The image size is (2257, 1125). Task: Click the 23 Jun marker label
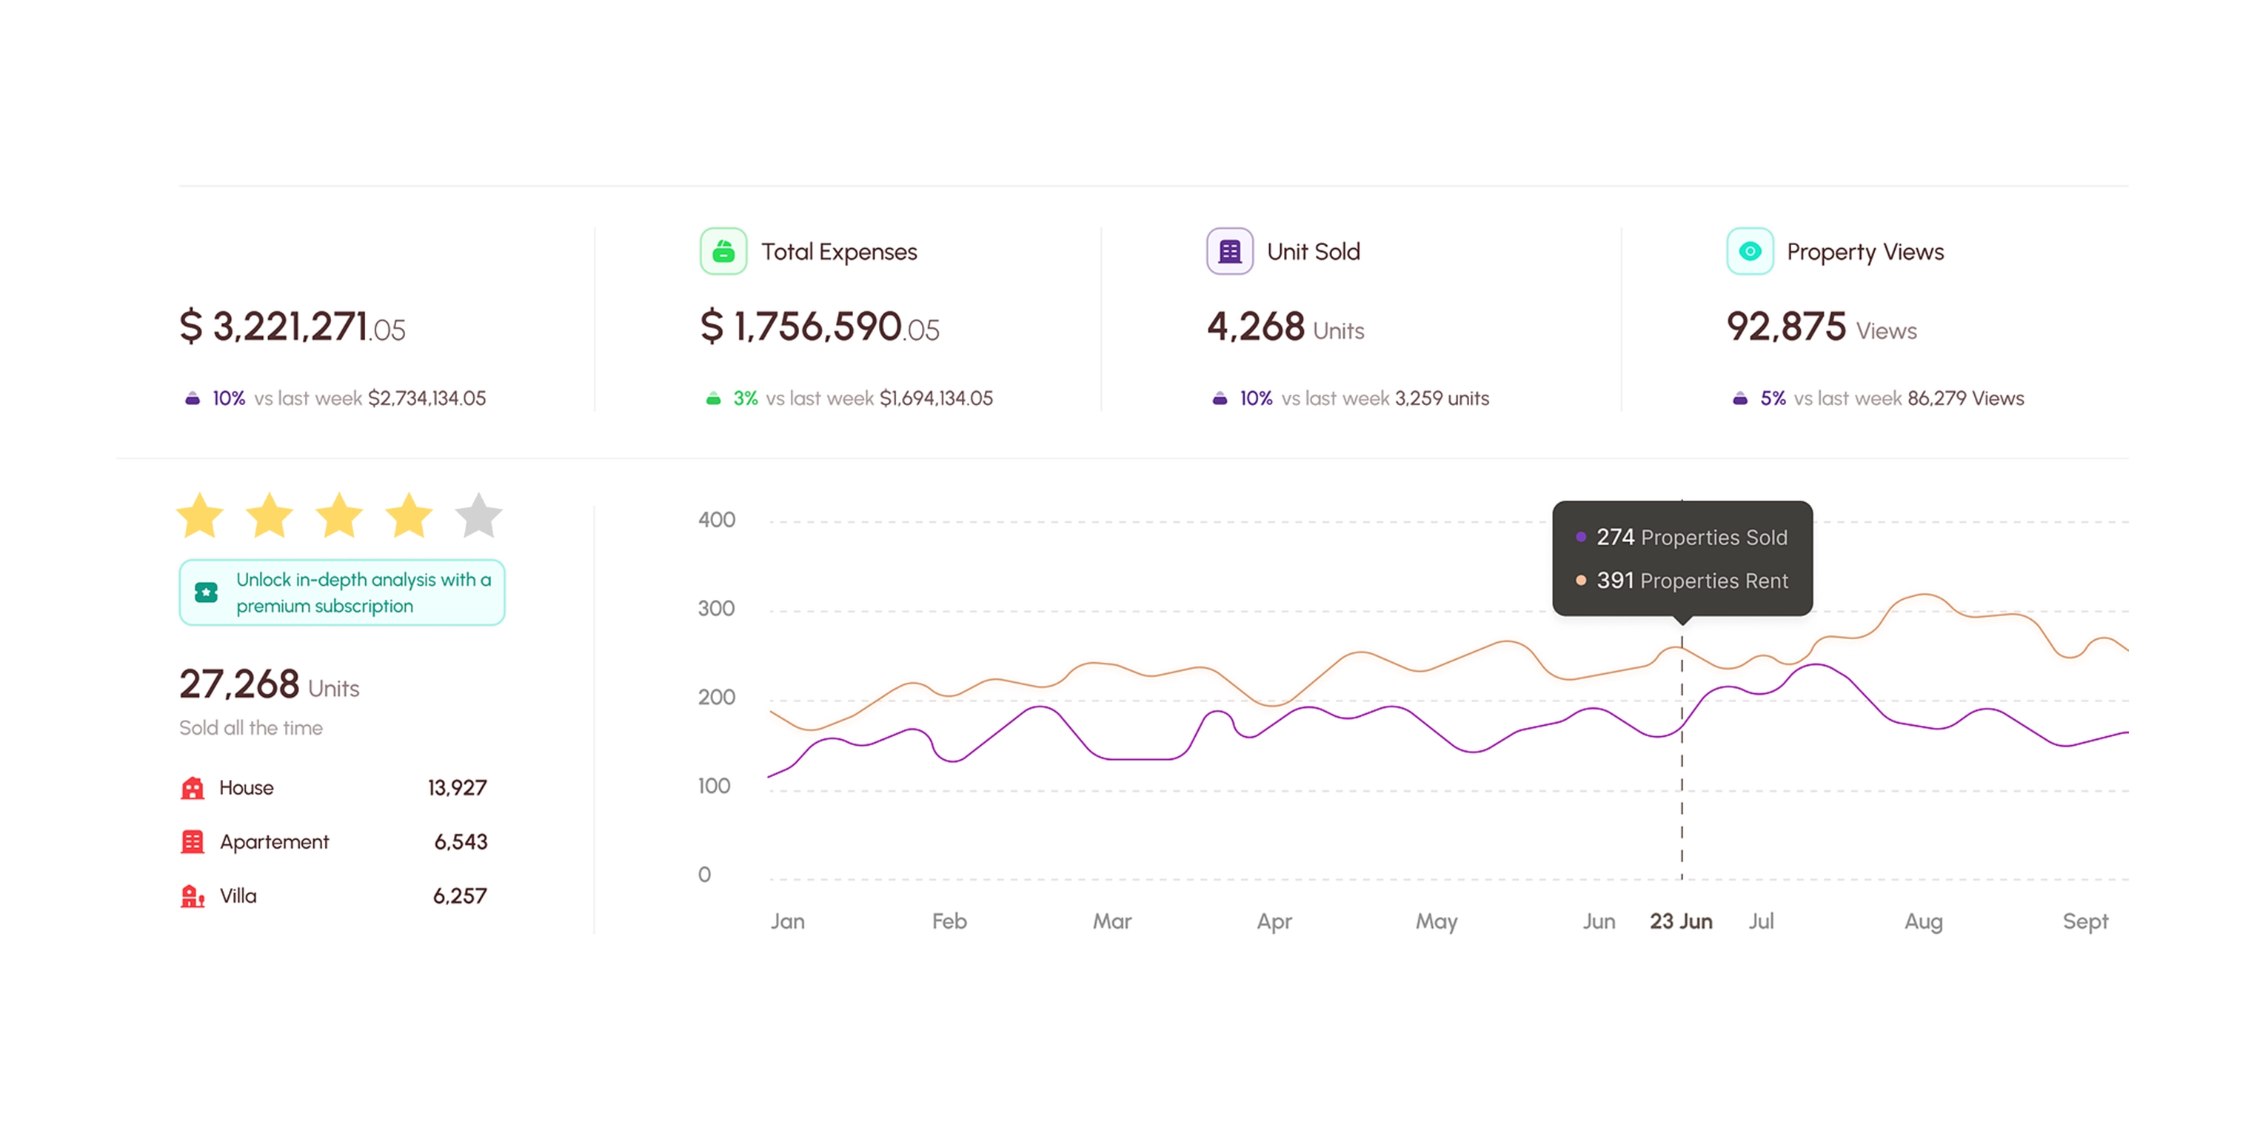tap(1680, 921)
